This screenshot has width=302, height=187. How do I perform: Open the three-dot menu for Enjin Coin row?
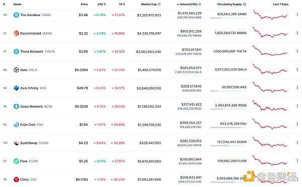pyautogui.click(x=297, y=124)
